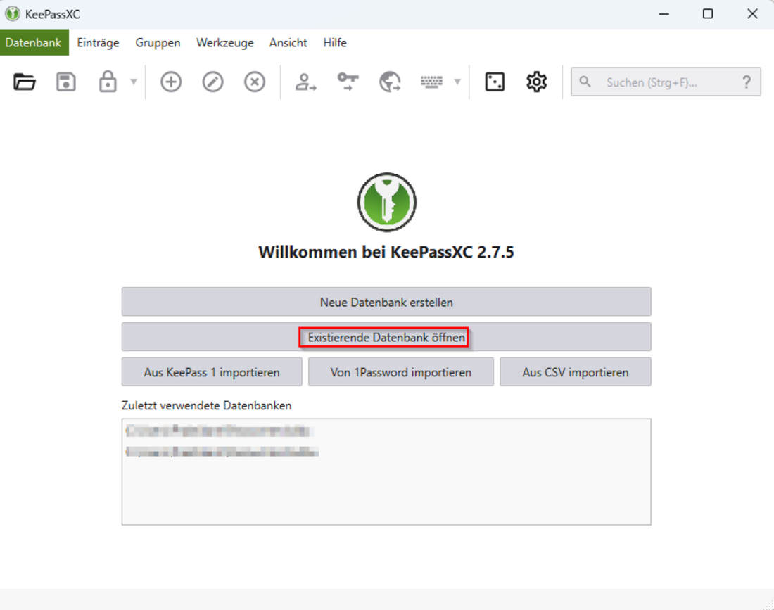Lock the database with padlock icon

[108, 82]
